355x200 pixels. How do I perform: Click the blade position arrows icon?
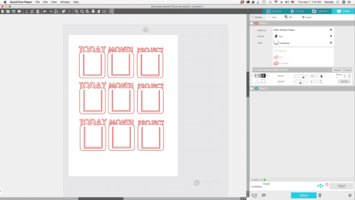(x=320, y=186)
